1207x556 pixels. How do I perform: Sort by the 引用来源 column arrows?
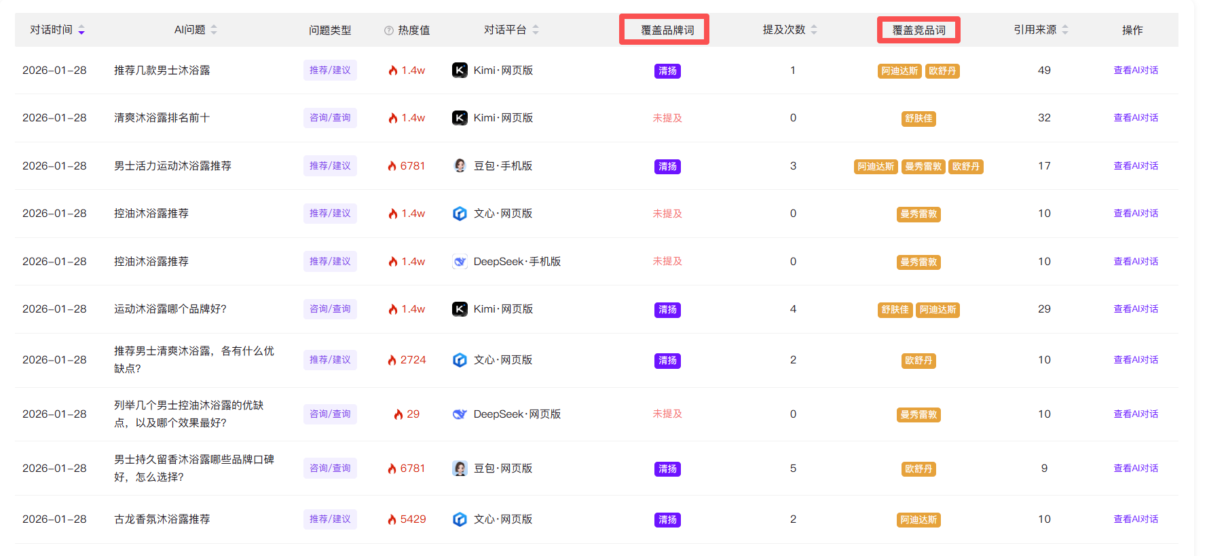1065,30
